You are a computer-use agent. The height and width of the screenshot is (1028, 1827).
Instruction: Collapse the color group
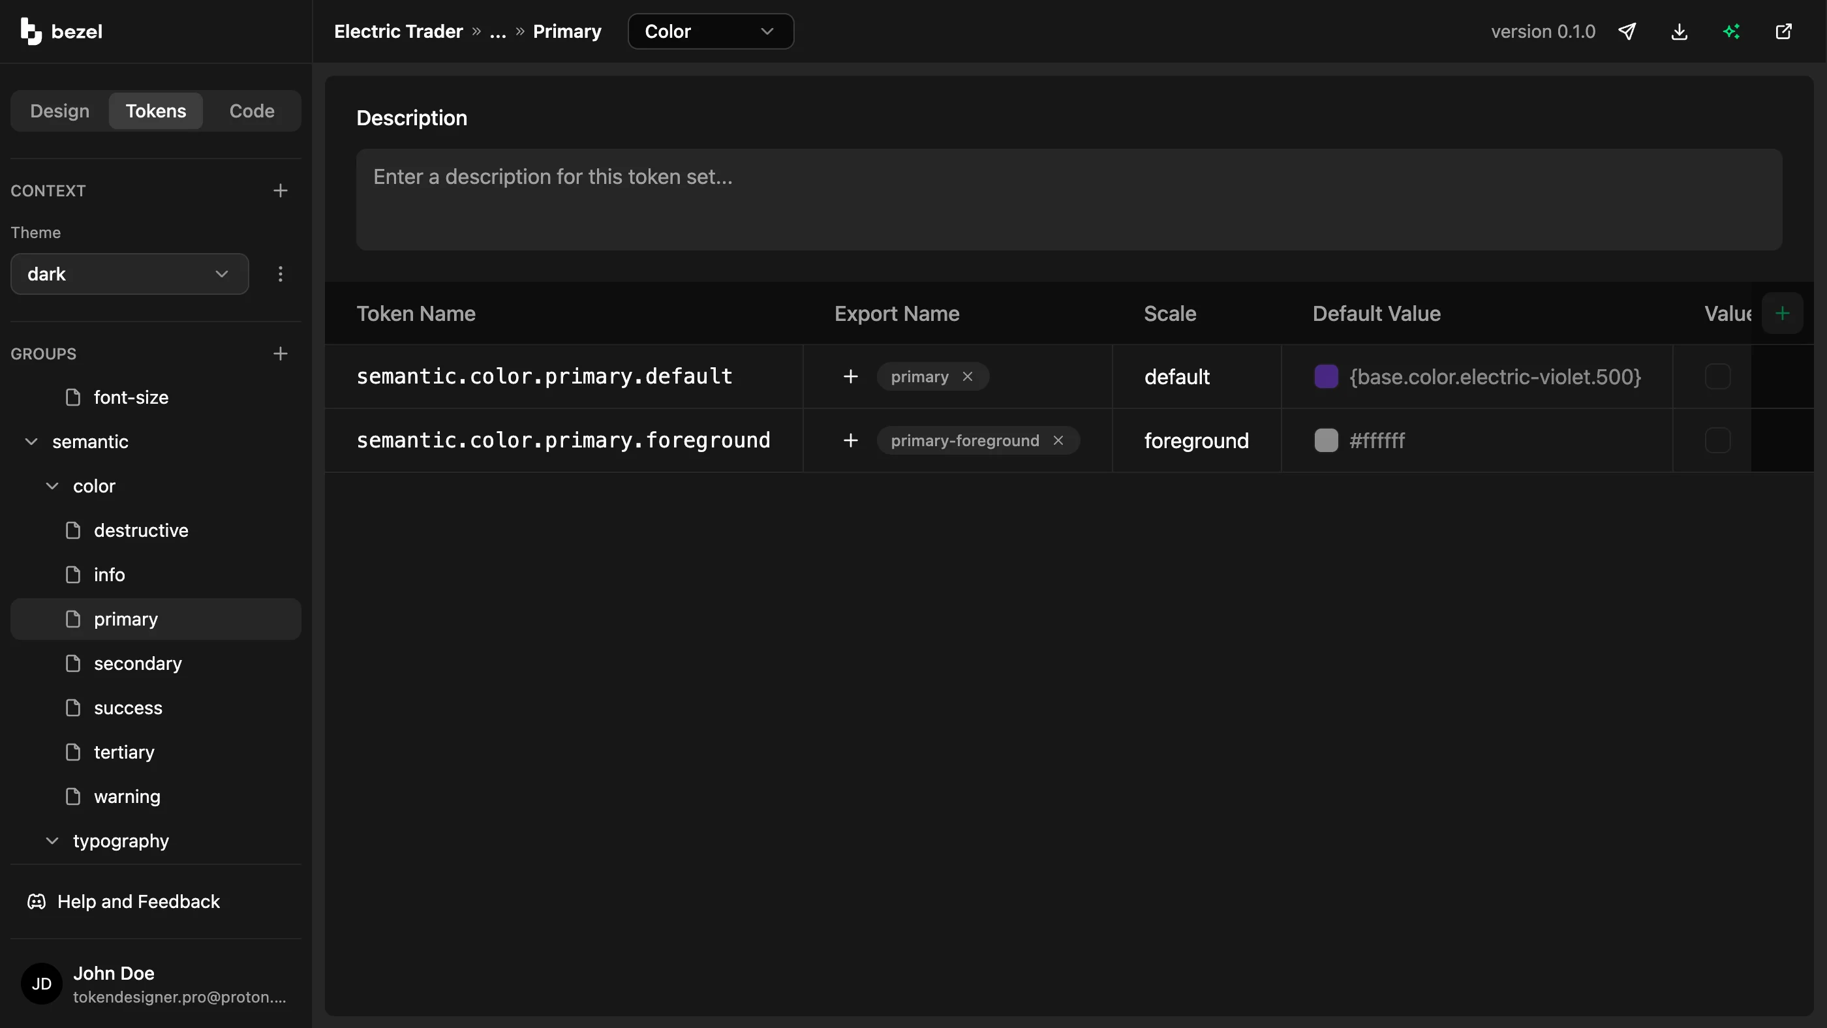click(x=52, y=486)
